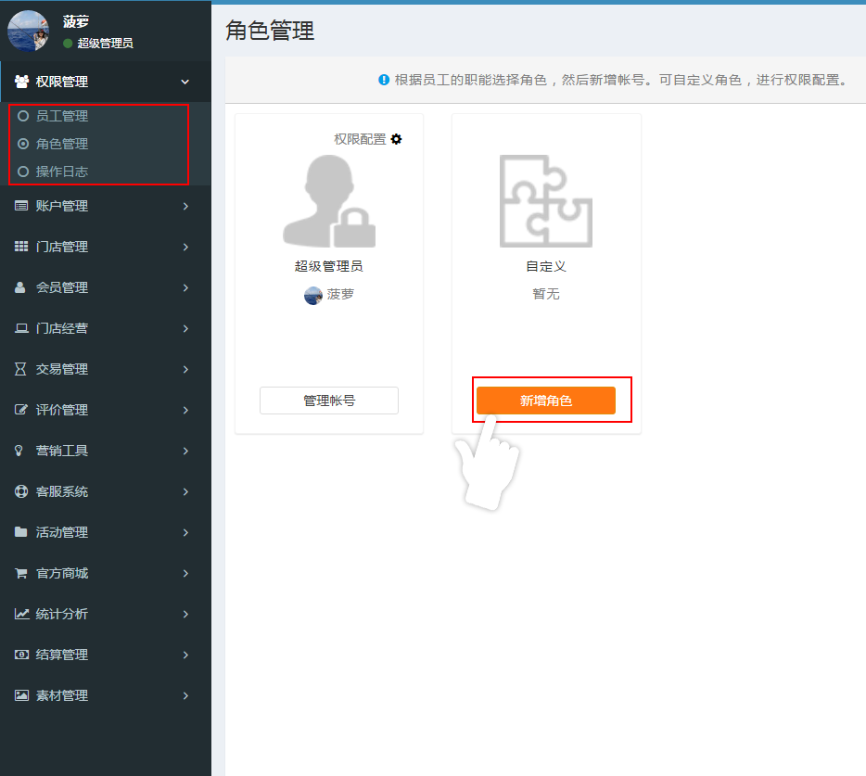Click the 管理帐号 button
The width and height of the screenshot is (866, 776).
329,401
